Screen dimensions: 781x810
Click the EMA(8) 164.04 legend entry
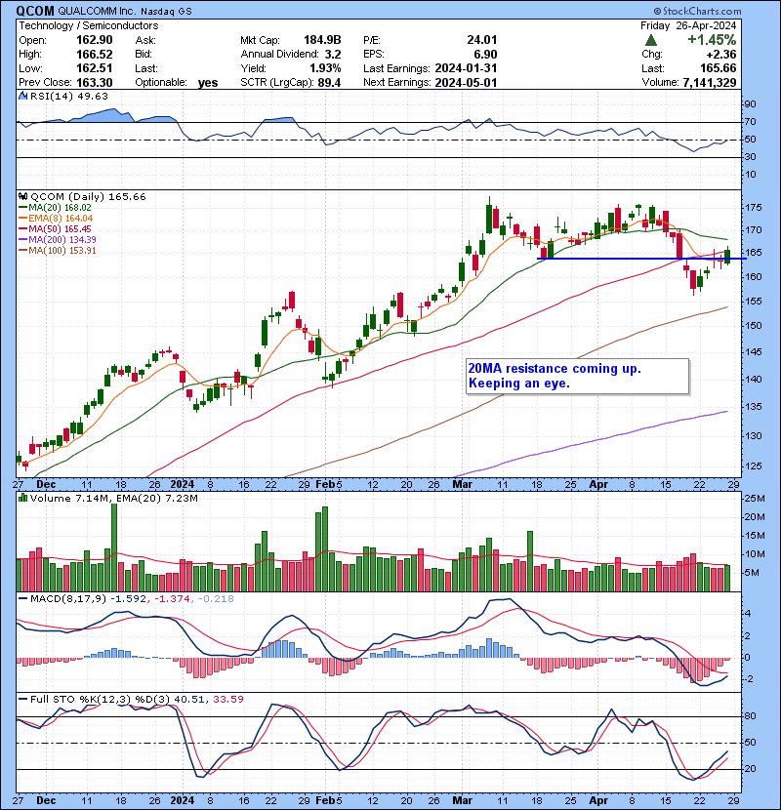point(56,219)
